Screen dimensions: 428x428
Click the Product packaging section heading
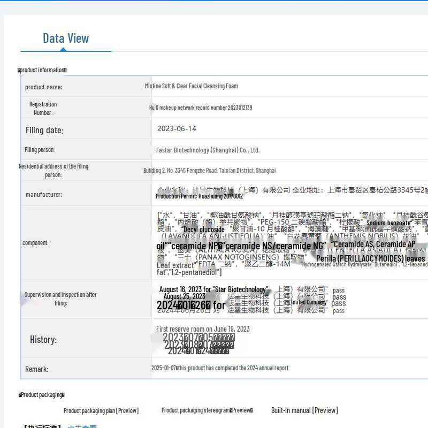41,395
